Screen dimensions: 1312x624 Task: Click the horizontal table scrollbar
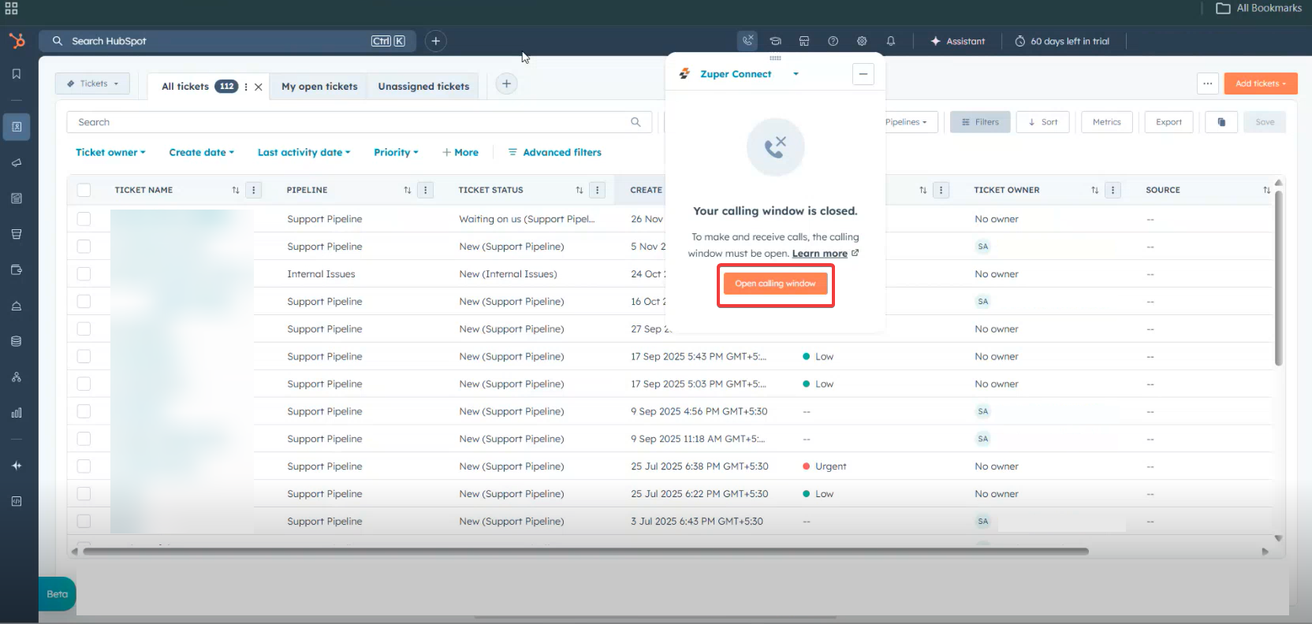(586, 552)
